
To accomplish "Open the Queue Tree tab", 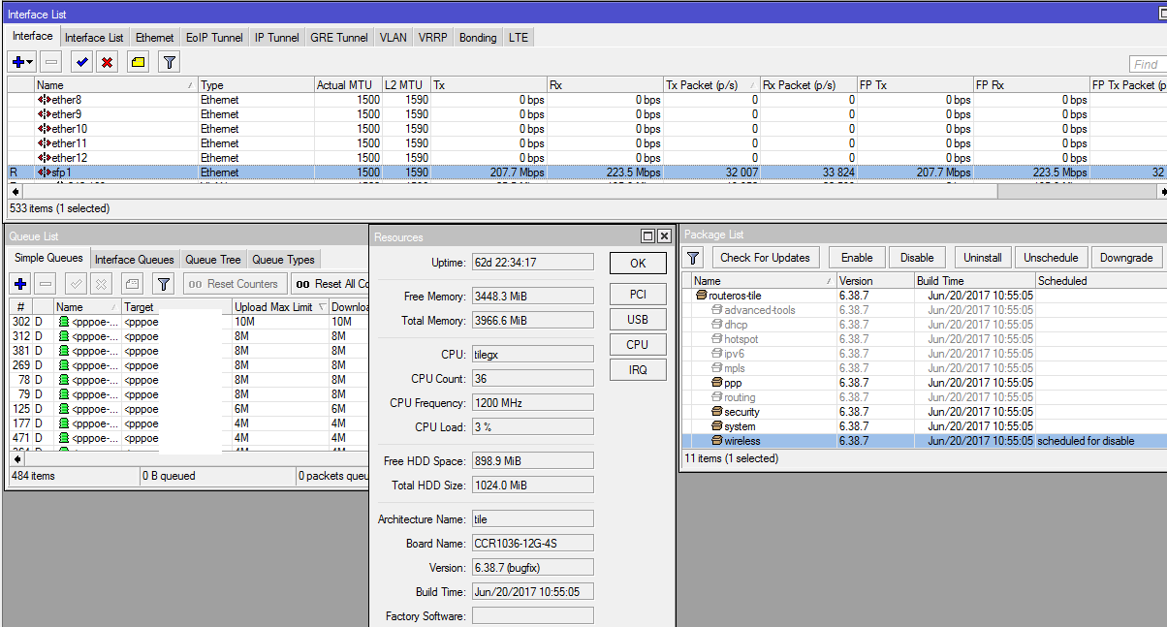I will tap(213, 260).
